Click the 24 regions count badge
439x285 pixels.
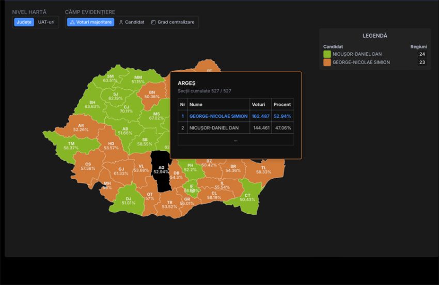pos(422,54)
